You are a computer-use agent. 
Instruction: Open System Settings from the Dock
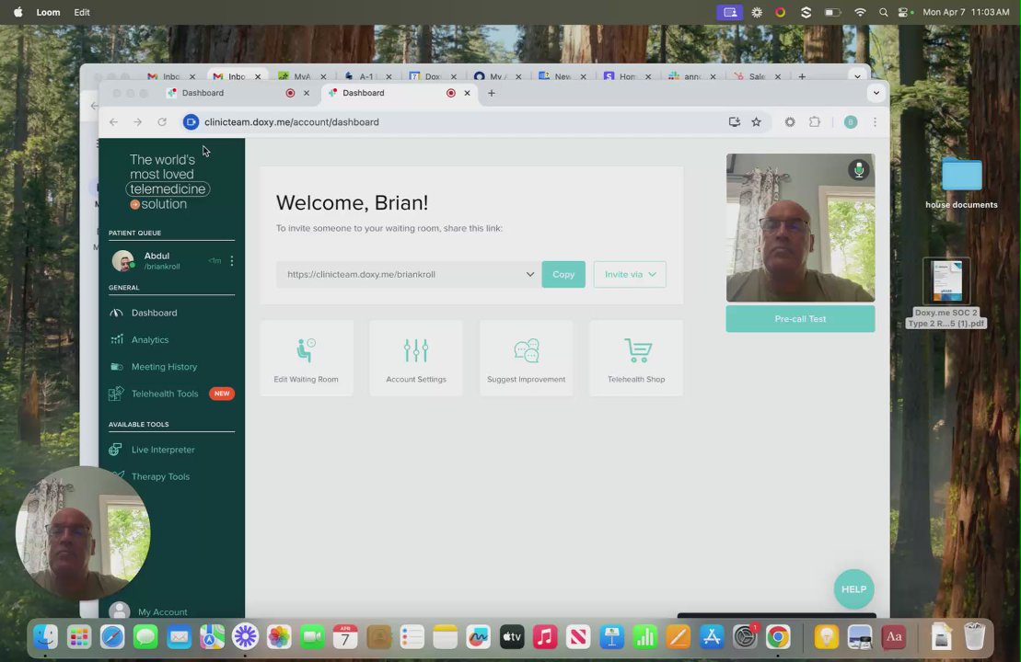coord(744,637)
